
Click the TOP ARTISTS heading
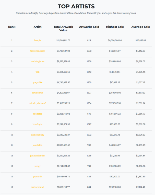76,6
